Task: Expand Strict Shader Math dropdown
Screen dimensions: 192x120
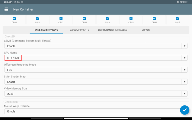Action: pyautogui.click(x=185, y=82)
